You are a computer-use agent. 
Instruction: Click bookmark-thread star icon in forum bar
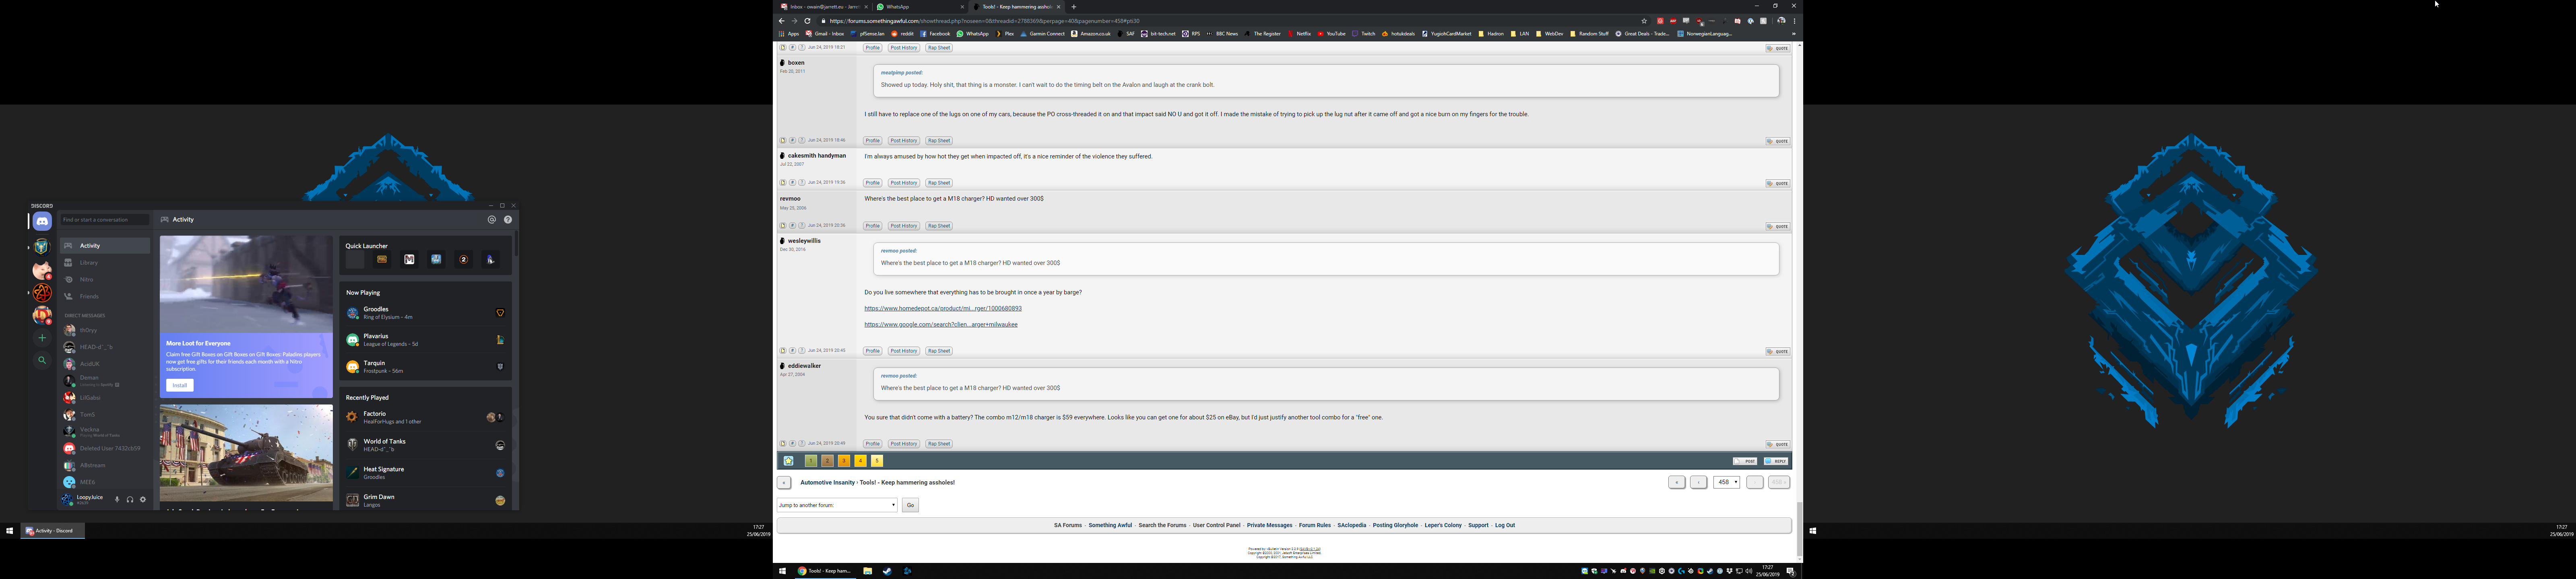point(789,461)
